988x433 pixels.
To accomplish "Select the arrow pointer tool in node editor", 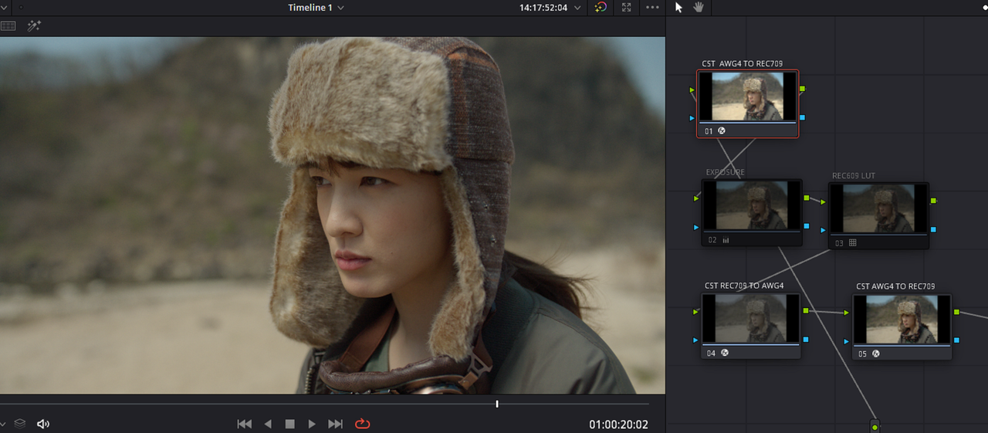I will point(679,7).
